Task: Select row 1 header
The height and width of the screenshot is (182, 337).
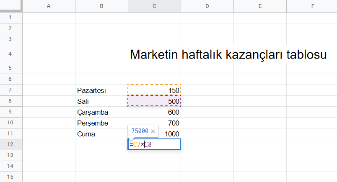Action: click(11, 18)
